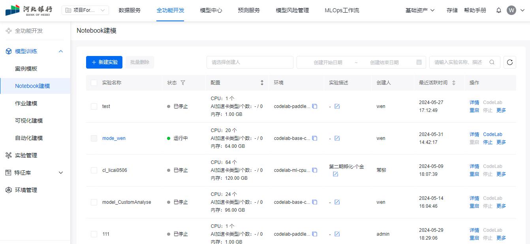Stop the mode_wen experiment
This screenshot has height=244, width=530.
[x=488, y=142]
